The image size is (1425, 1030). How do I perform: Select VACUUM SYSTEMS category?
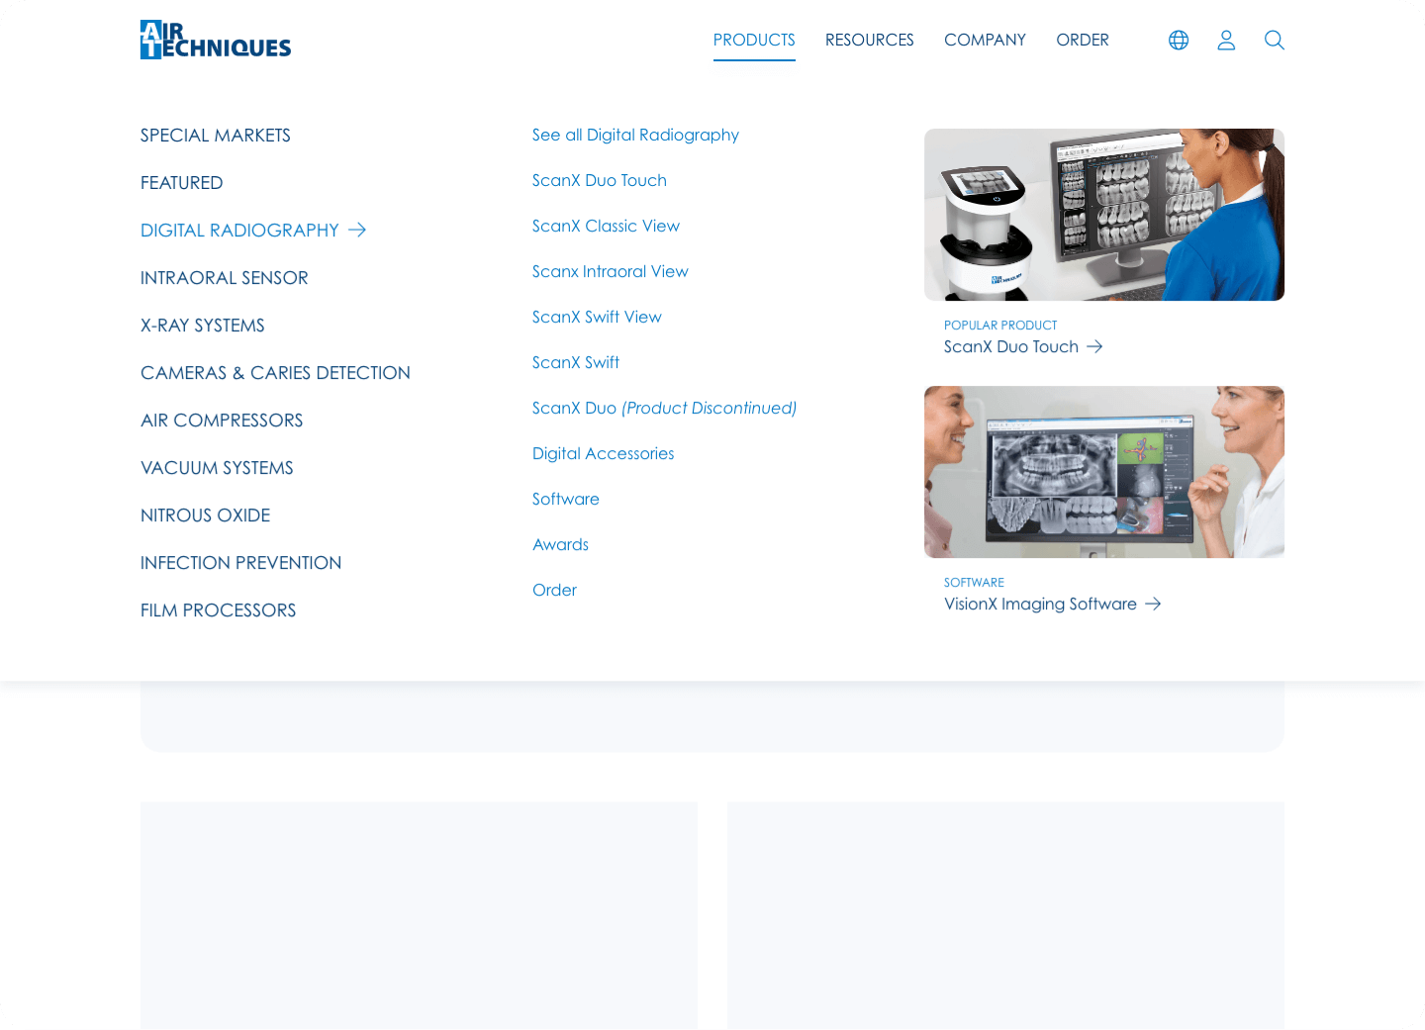(x=217, y=468)
